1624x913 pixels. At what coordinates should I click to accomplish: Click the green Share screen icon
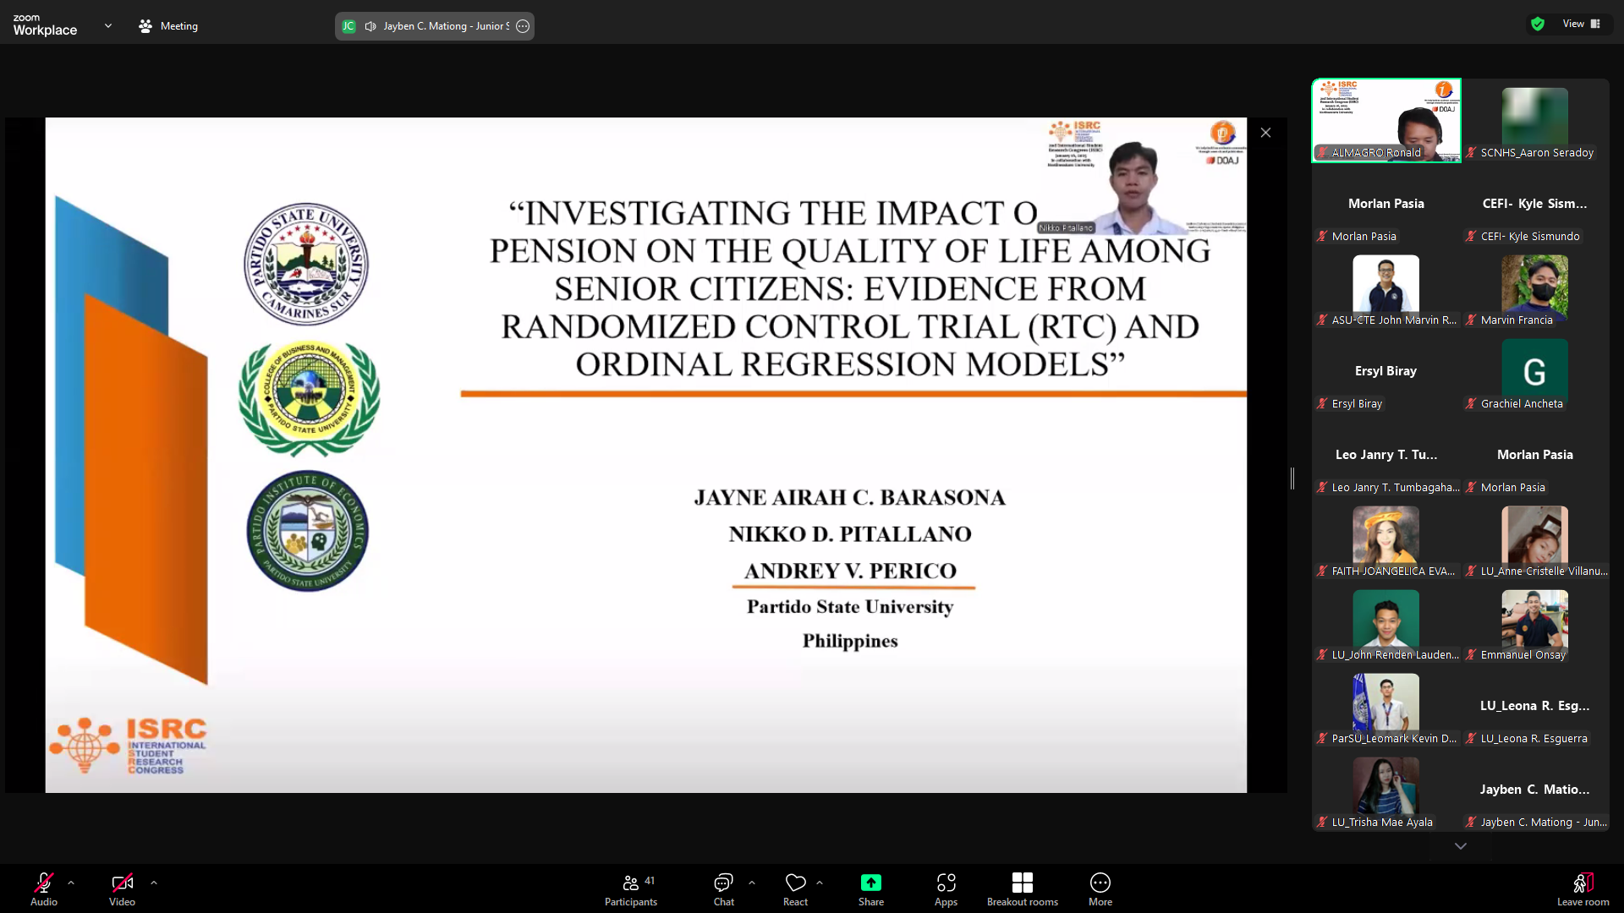click(x=870, y=883)
